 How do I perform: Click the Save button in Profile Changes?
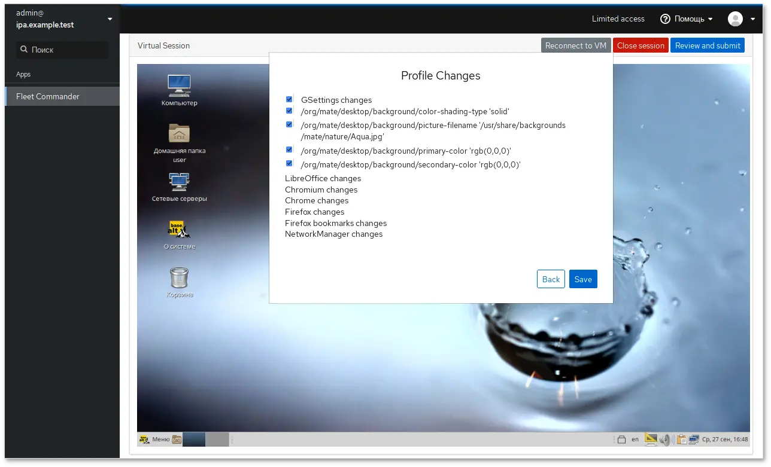pyautogui.click(x=582, y=279)
